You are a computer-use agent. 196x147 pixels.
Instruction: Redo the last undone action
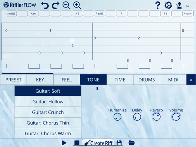pos(55,5)
